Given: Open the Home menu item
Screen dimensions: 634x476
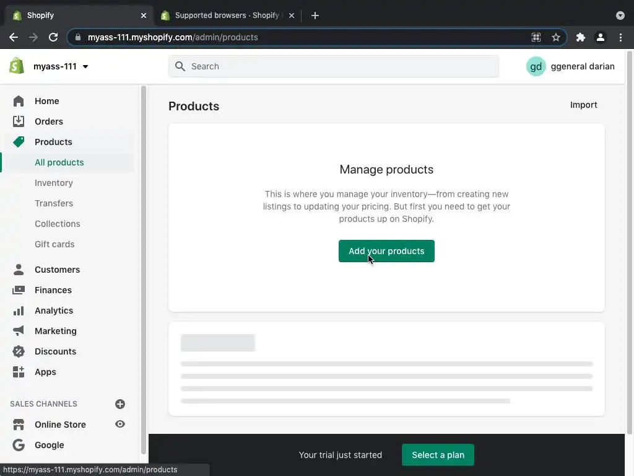Looking at the screenshot, I should [47, 101].
